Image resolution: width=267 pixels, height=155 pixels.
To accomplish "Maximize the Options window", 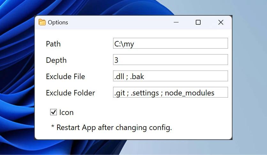I will pos(198,22).
